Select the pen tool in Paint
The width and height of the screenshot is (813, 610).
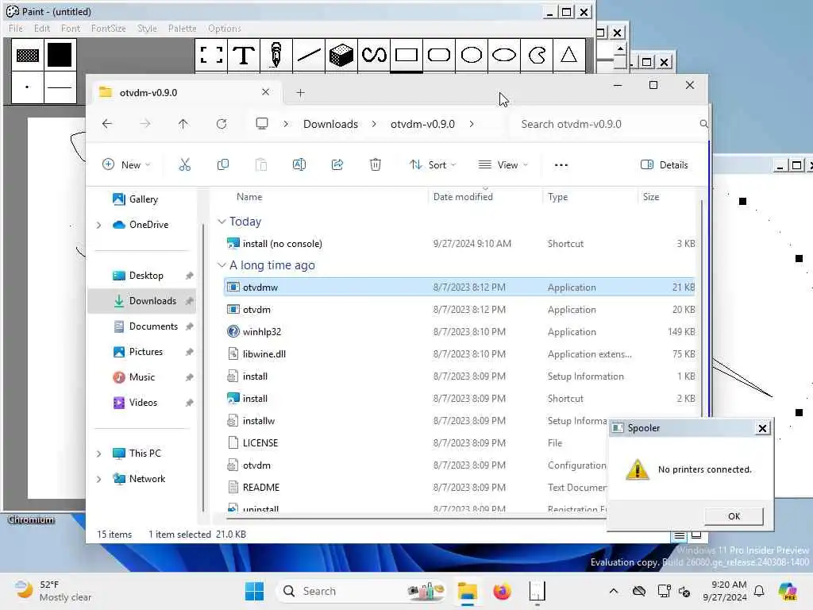(x=275, y=55)
